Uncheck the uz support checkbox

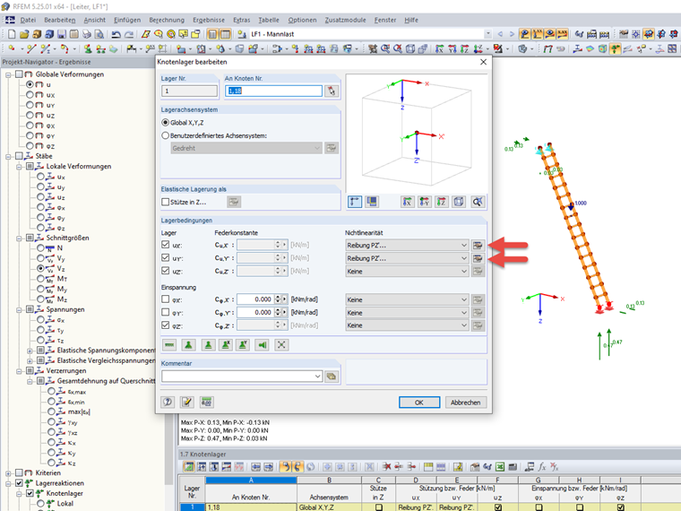coord(165,271)
